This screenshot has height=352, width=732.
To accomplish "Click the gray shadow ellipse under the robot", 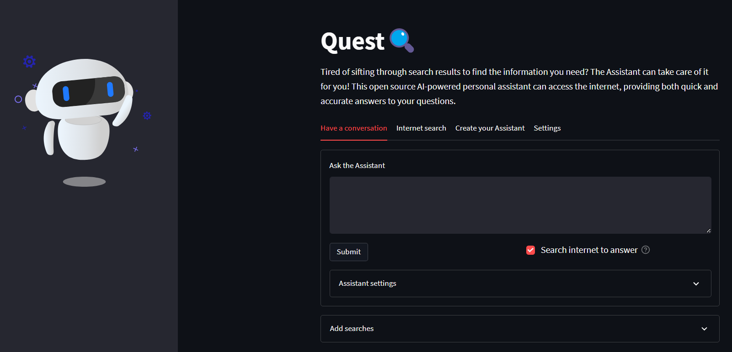I will point(84,182).
